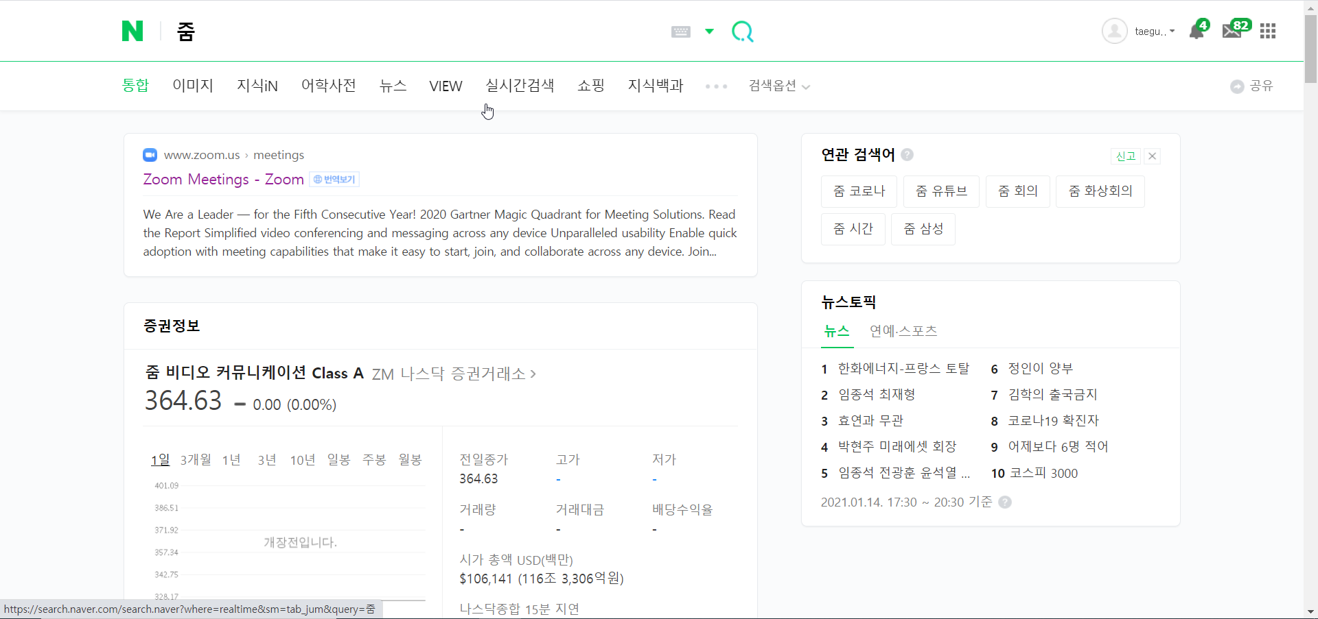The image size is (1318, 619).
Task: Open the Zoom Meetings - Zoom link
Action: click(223, 179)
